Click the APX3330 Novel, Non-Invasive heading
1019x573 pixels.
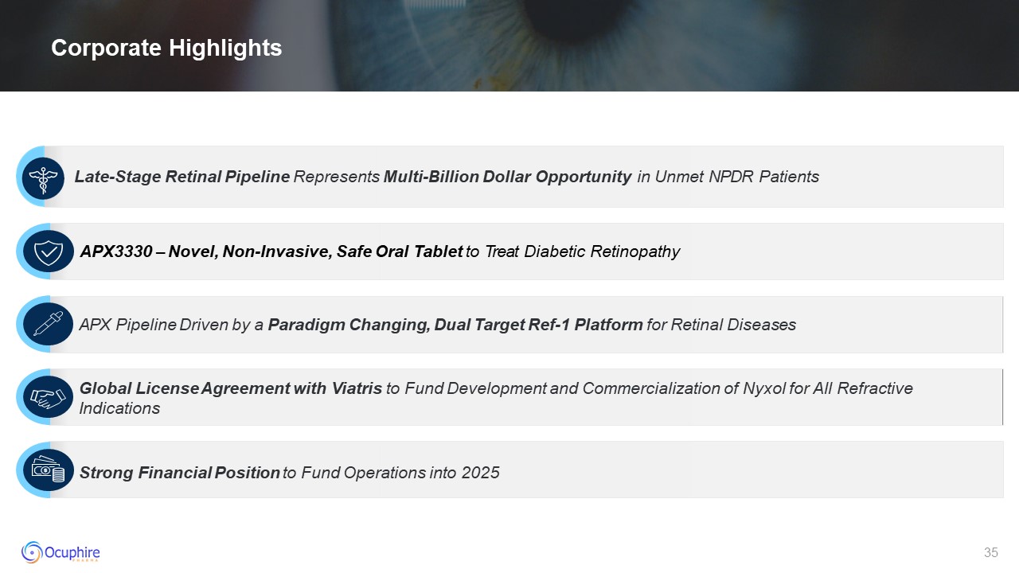[271, 251]
